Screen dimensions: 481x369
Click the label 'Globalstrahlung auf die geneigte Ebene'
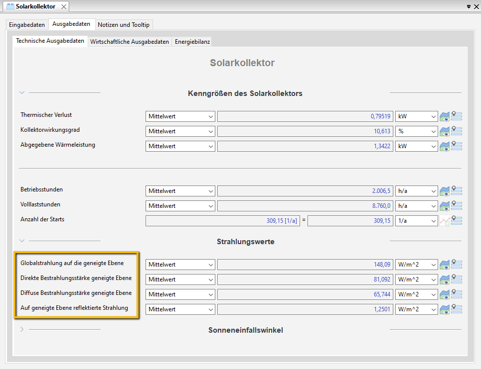click(x=72, y=263)
